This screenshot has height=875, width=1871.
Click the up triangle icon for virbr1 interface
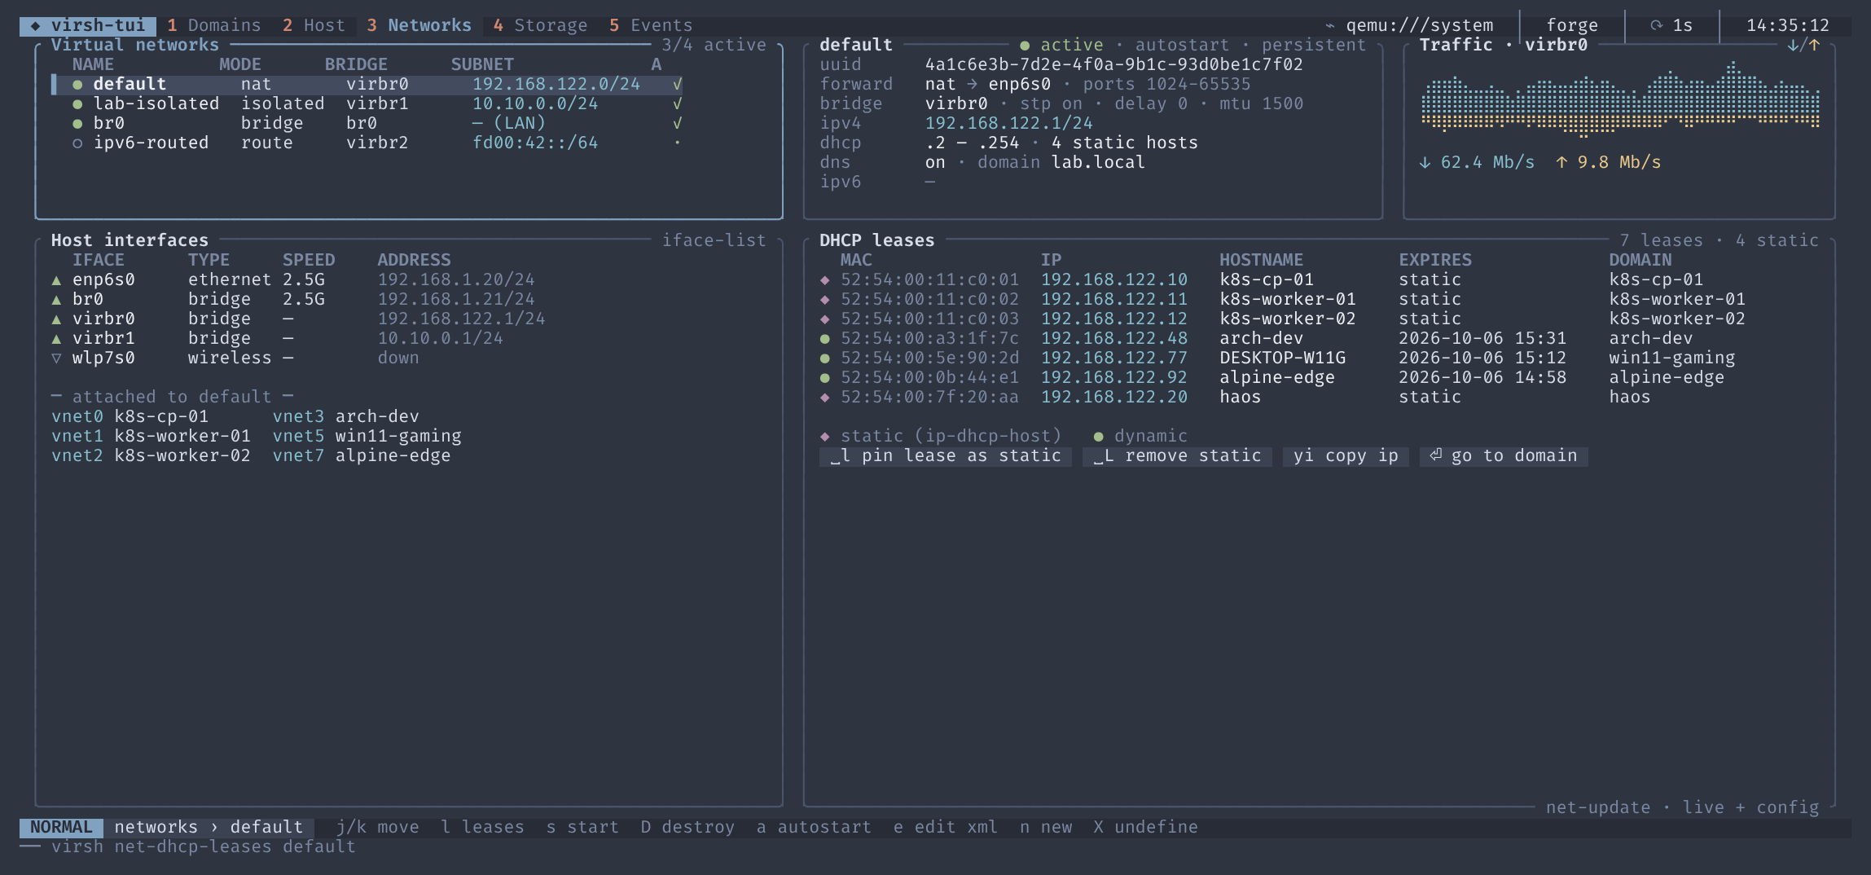[x=56, y=338]
